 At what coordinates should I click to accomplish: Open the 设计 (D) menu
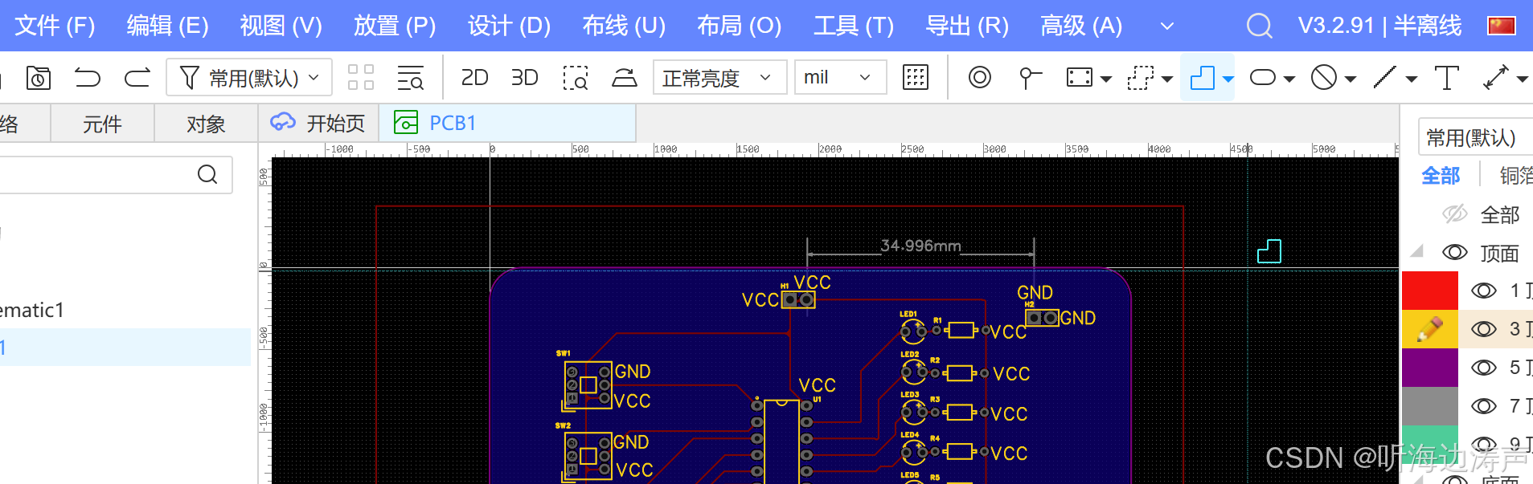point(509,26)
